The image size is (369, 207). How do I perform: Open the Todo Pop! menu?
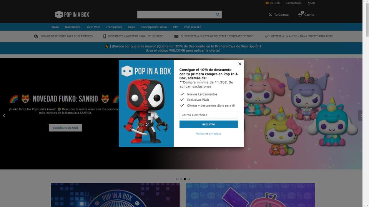(93, 27)
